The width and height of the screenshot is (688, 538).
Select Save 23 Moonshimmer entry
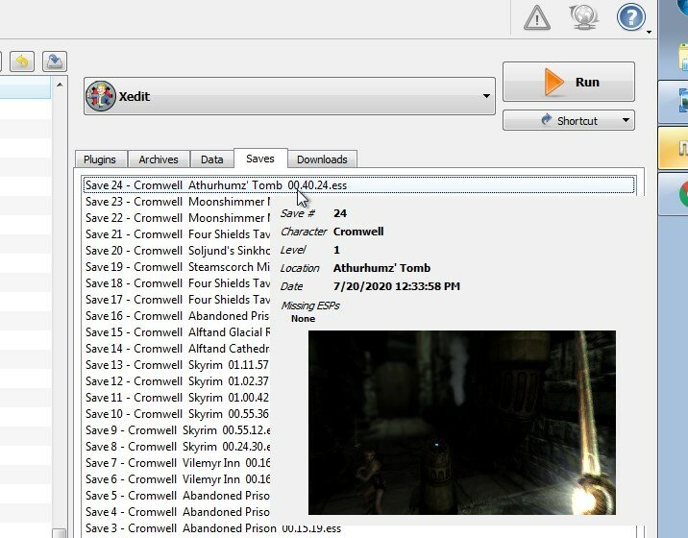click(x=177, y=202)
